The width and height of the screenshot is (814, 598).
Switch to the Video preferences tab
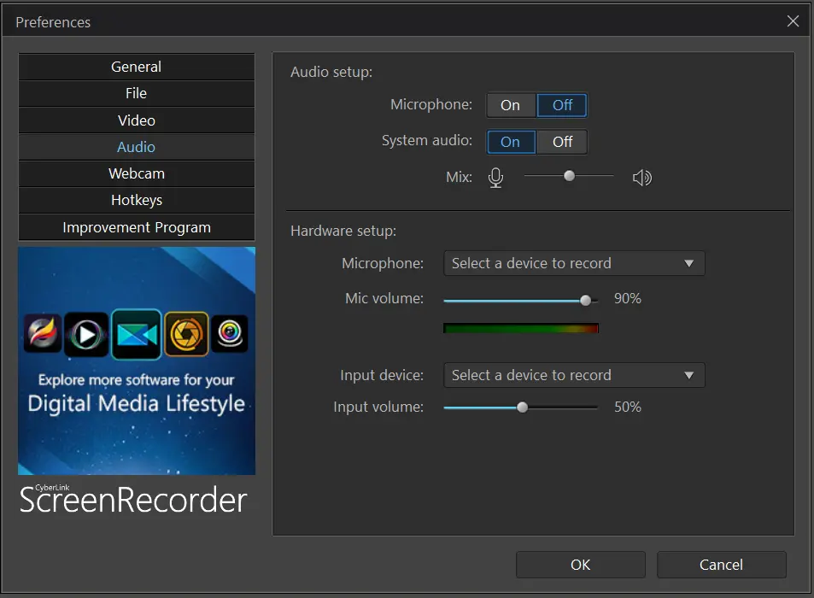point(136,120)
